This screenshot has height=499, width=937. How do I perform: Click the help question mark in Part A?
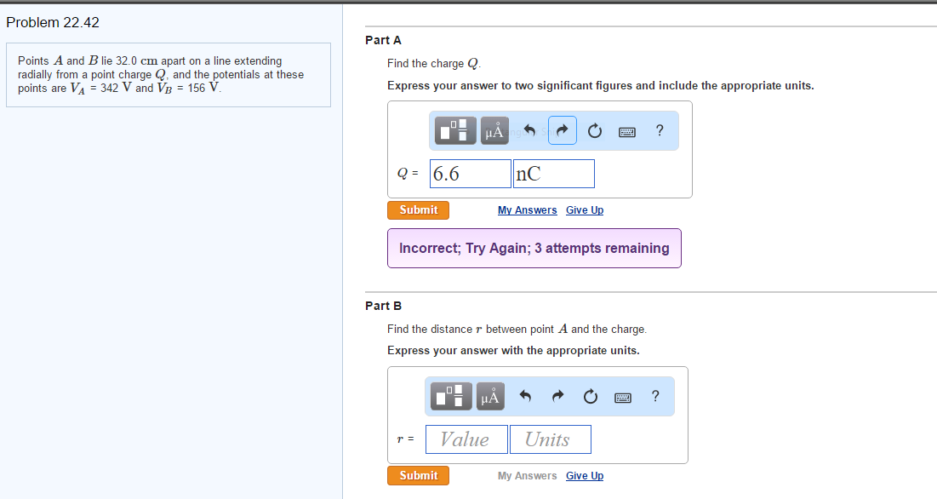pos(658,130)
